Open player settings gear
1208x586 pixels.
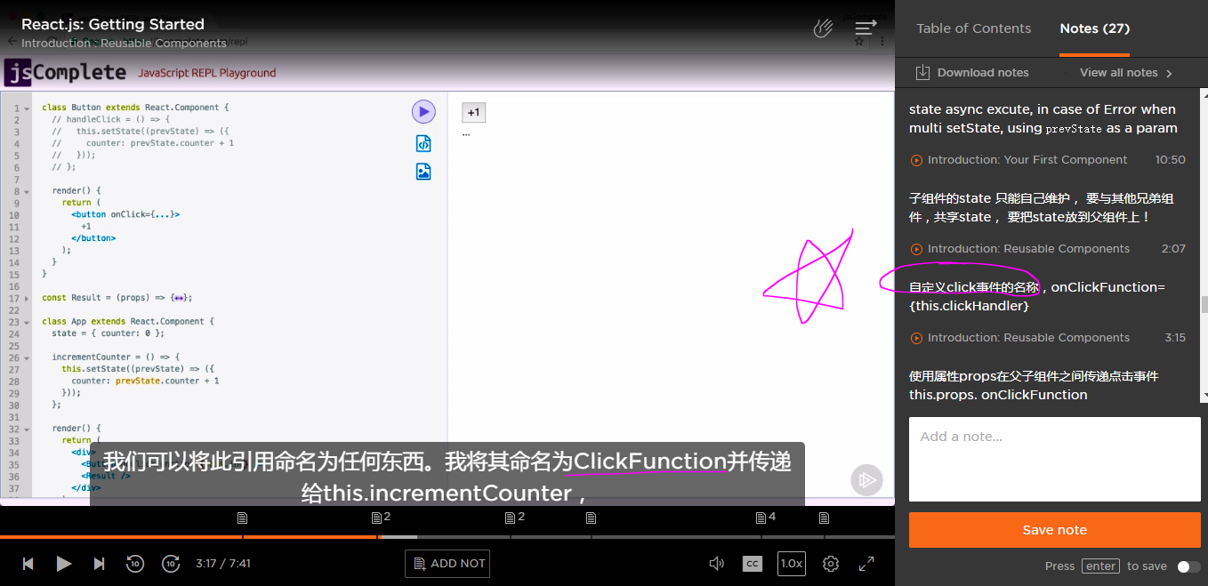(831, 563)
